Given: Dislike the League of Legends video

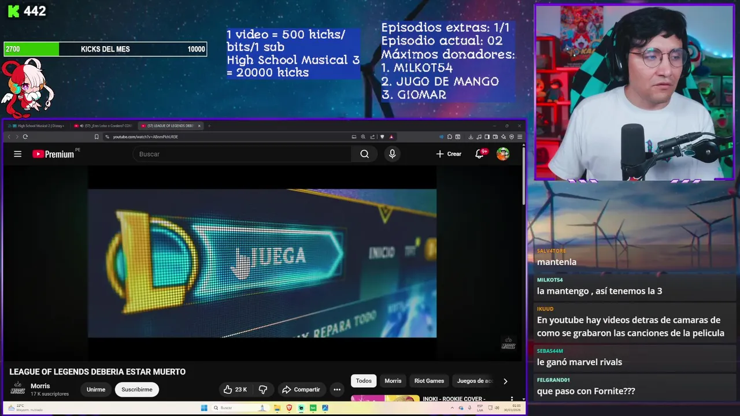Looking at the screenshot, I should pos(262,389).
